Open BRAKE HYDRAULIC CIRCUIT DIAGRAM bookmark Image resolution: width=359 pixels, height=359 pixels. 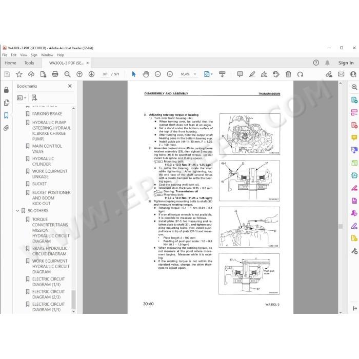point(50,251)
